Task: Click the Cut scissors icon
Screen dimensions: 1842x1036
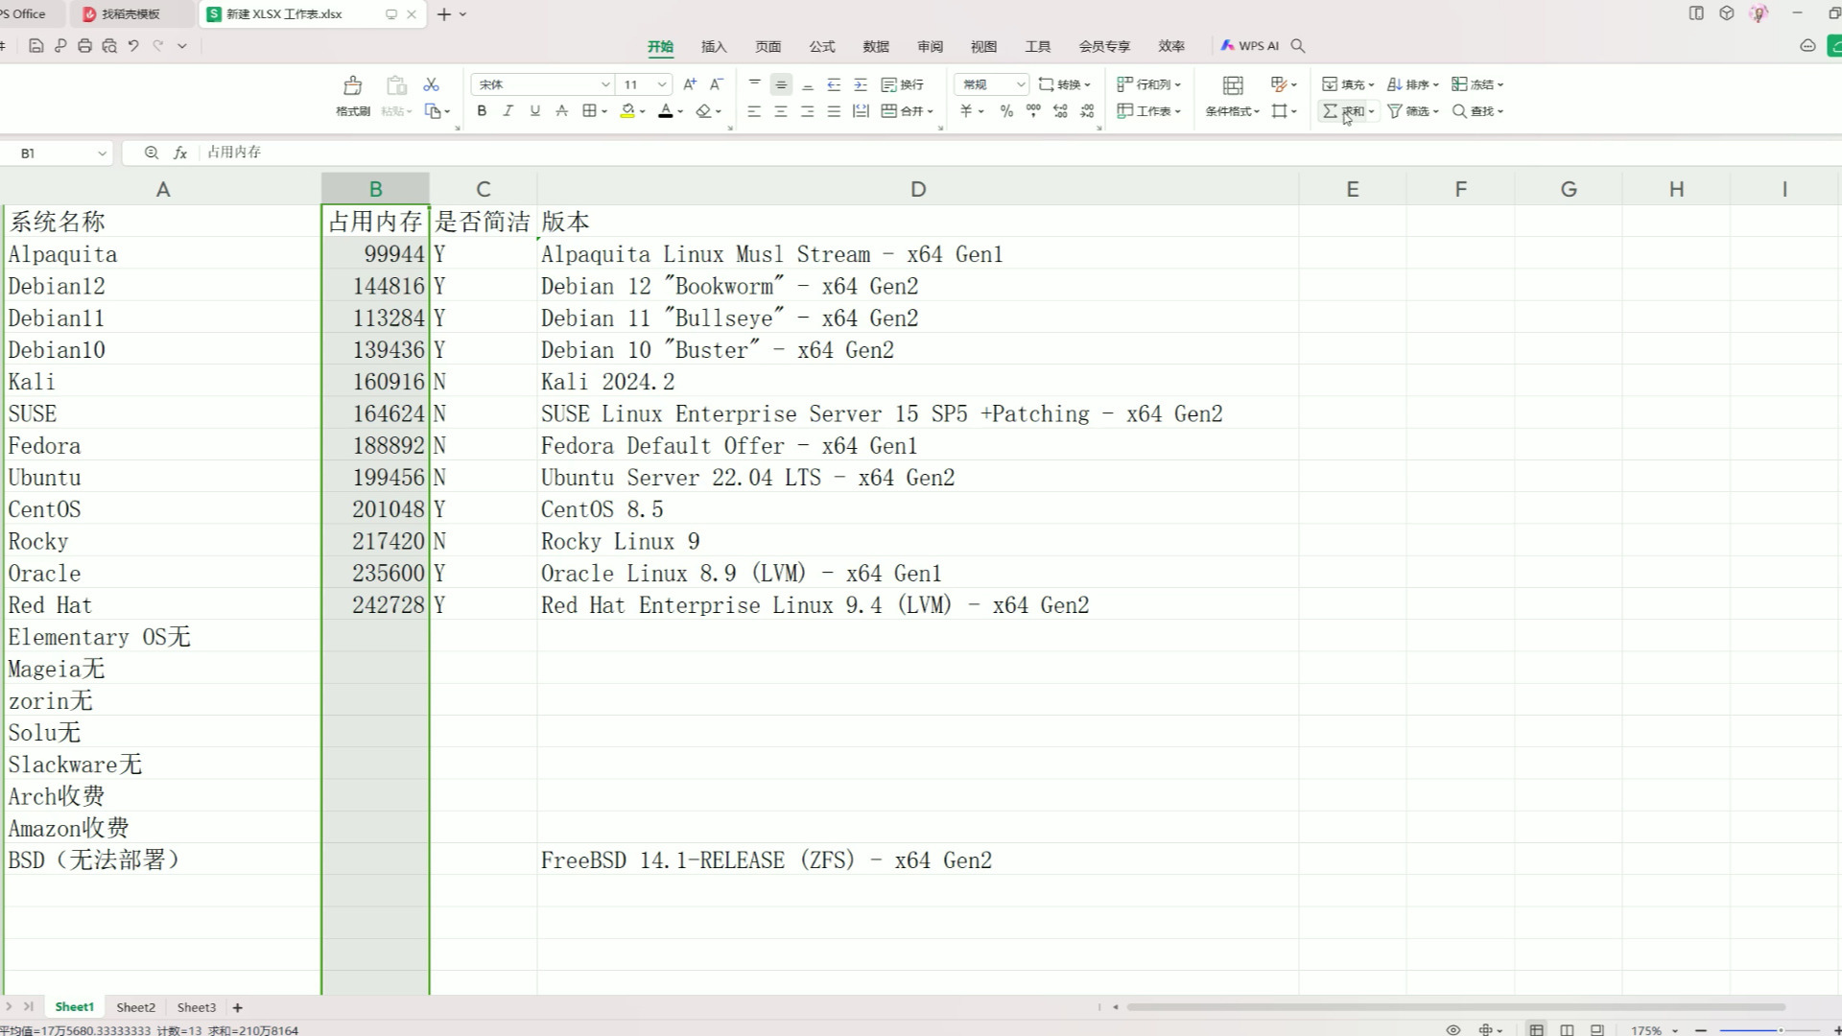Action: 431,84
